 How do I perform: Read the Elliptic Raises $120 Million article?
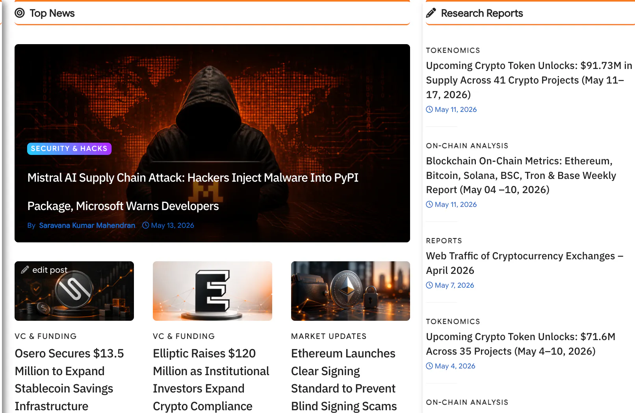tap(211, 380)
